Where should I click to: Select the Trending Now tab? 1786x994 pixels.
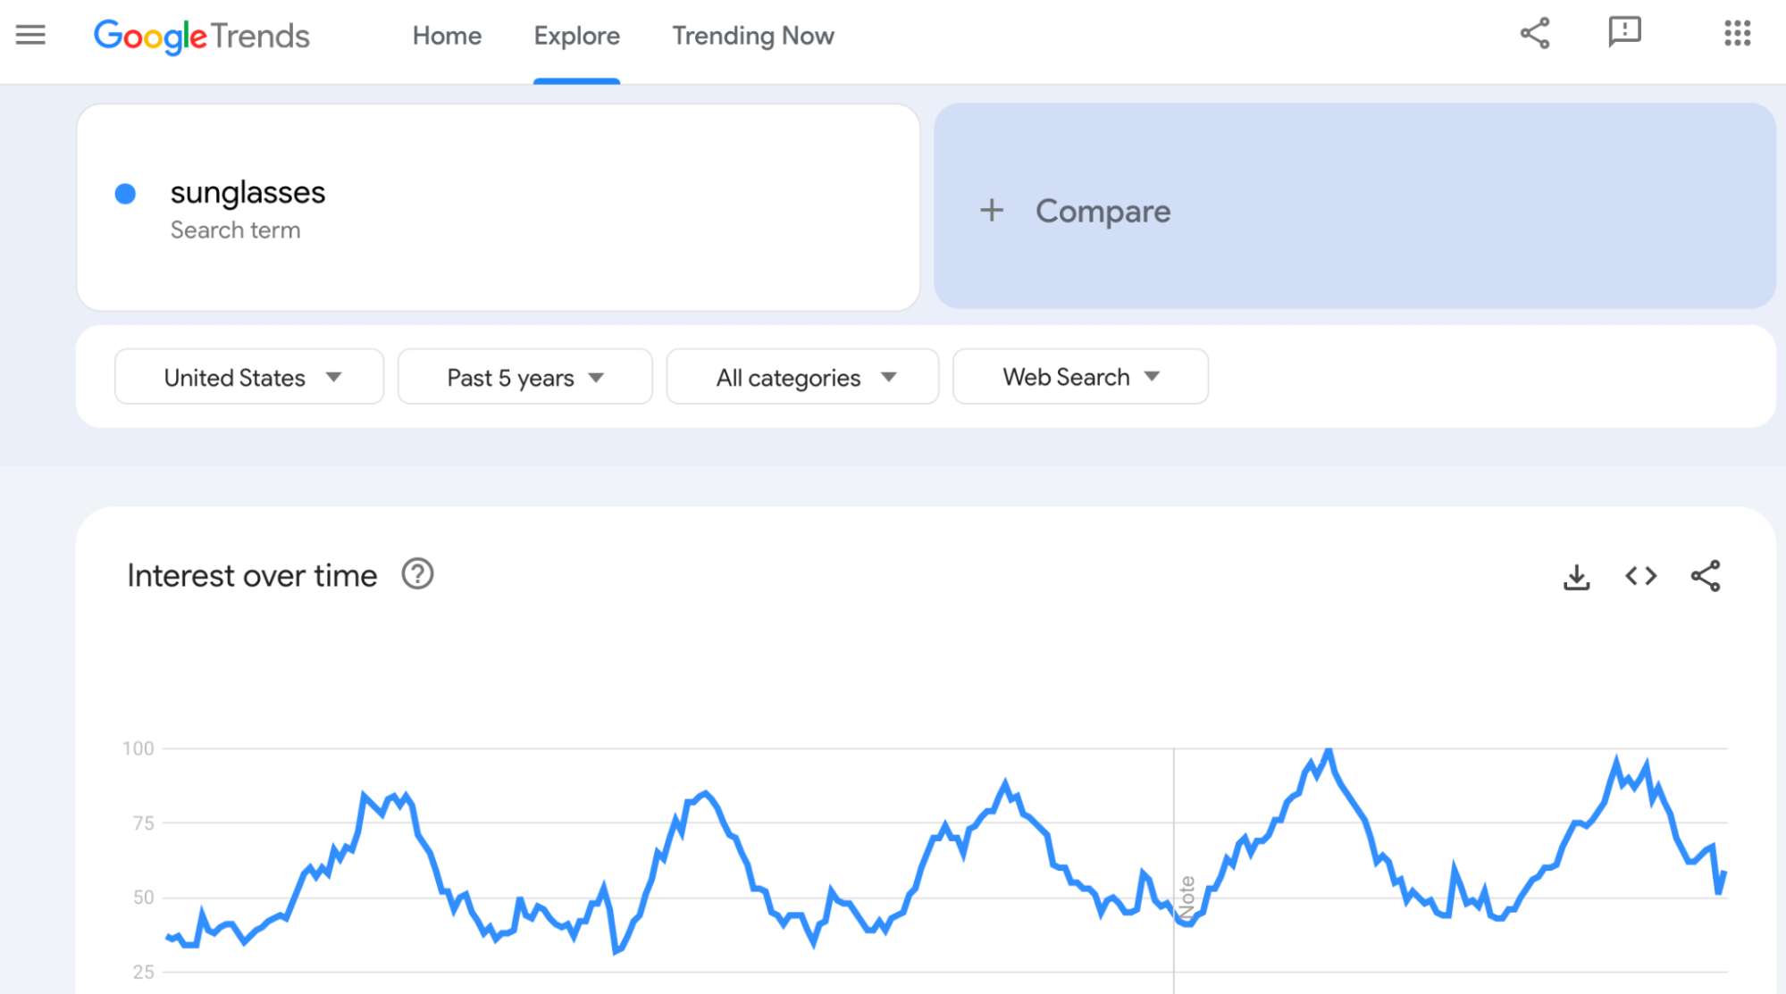(x=751, y=36)
